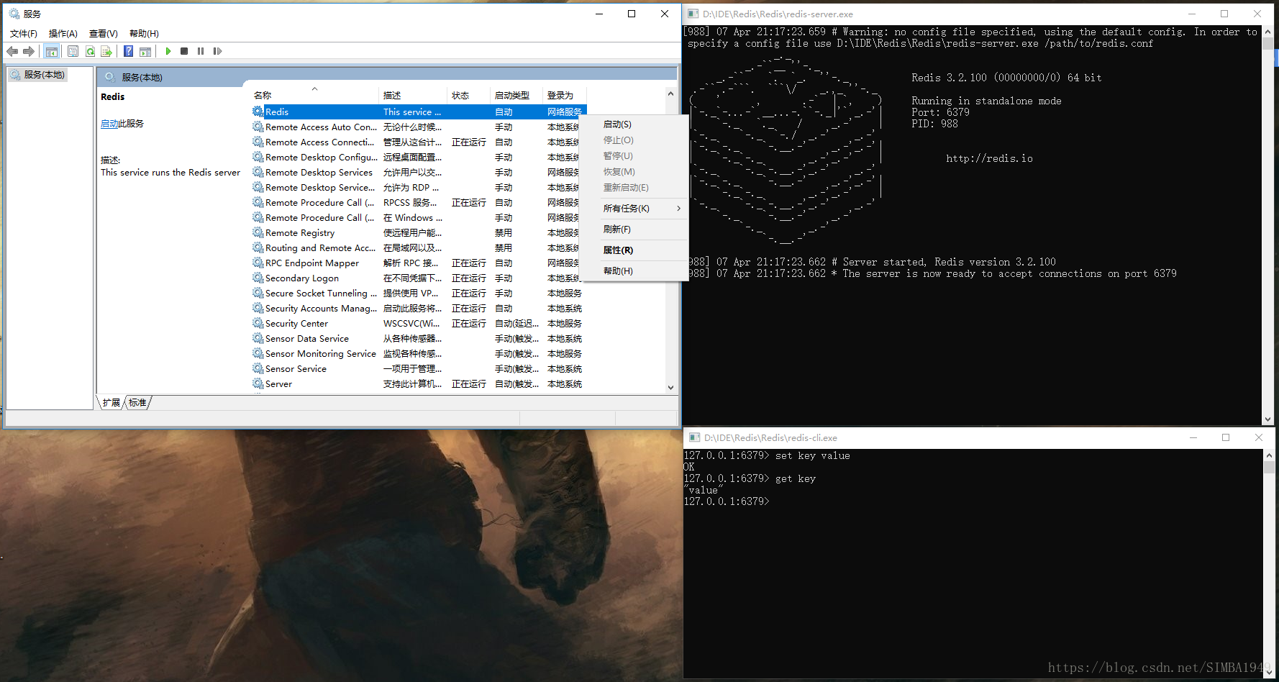
Task: Click redis-server.exe window title bar icon
Action: coord(693,14)
